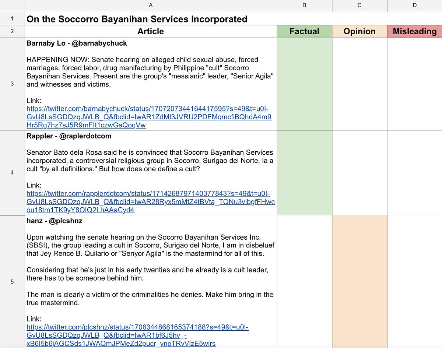This screenshot has height=348, width=442.
Task: Click cell B1 next to the title
Action: tap(305, 18)
